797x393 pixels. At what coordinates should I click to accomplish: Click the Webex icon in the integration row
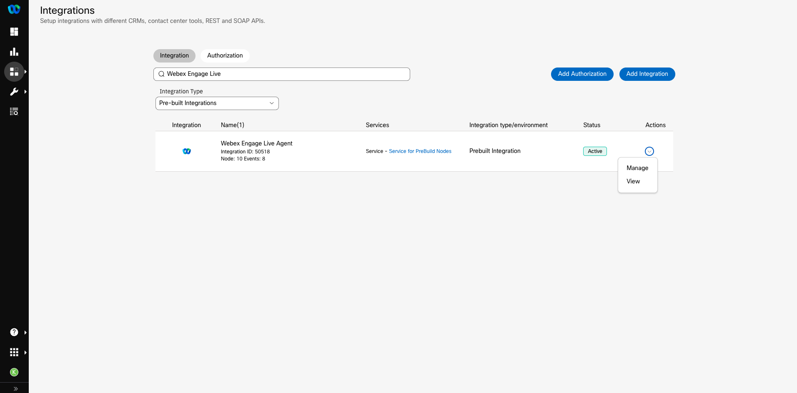point(187,151)
